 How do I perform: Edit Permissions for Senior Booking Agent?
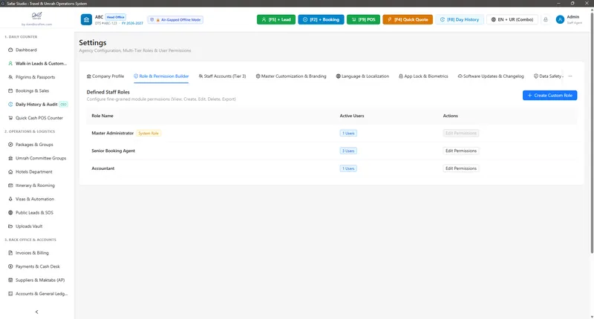460,151
